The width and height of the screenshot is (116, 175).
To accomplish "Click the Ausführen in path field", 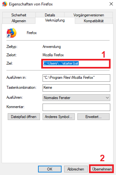I will click(76, 78).
